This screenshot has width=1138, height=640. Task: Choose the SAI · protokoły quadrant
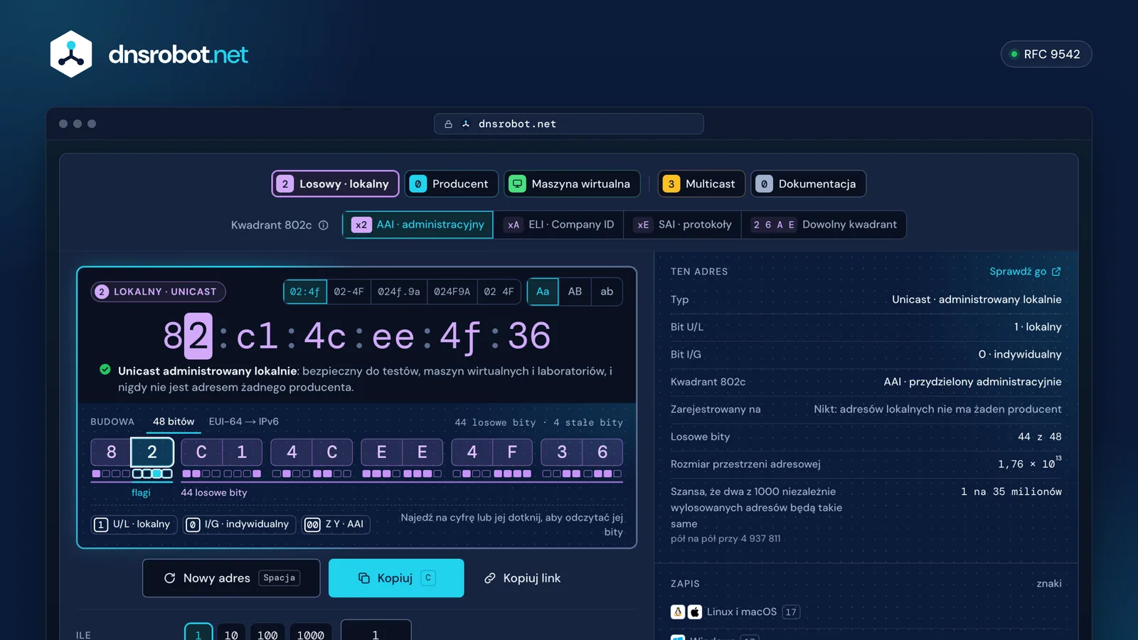[x=682, y=225]
